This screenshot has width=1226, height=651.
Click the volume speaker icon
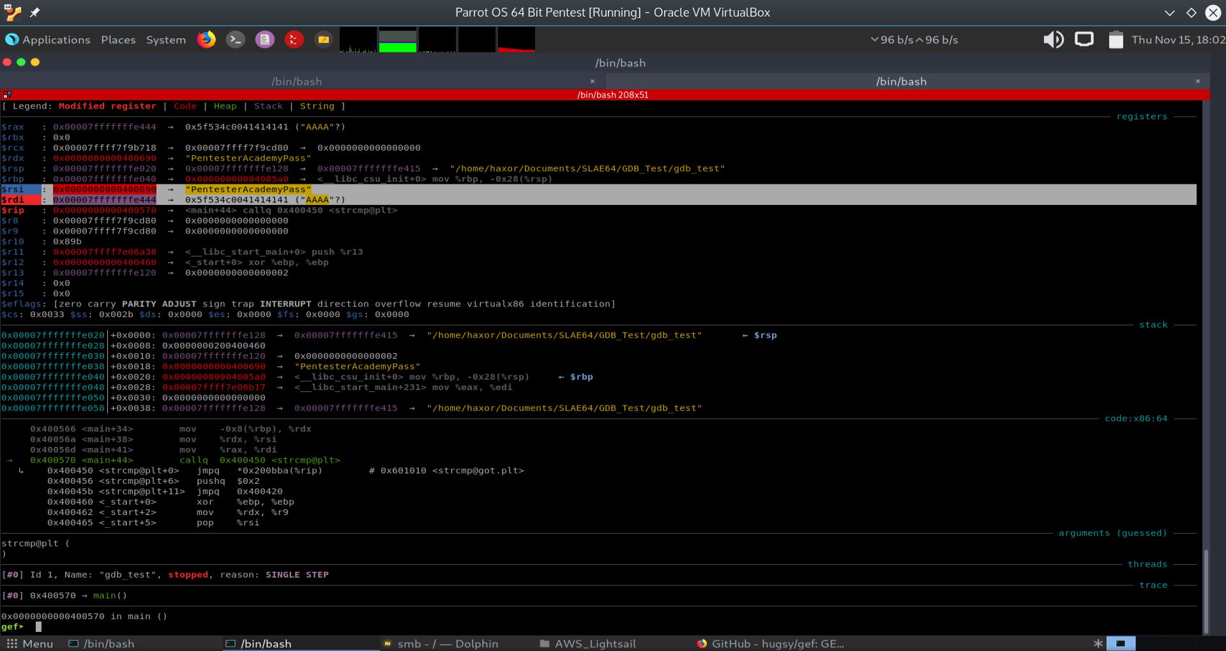tap(1053, 40)
